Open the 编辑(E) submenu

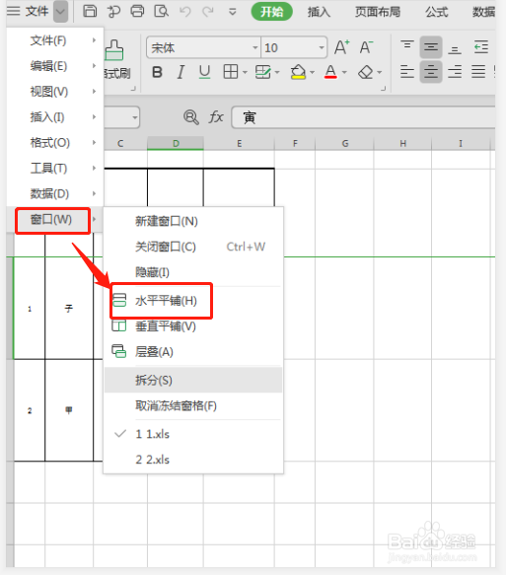pyautogui.click(x=55, y=66)
